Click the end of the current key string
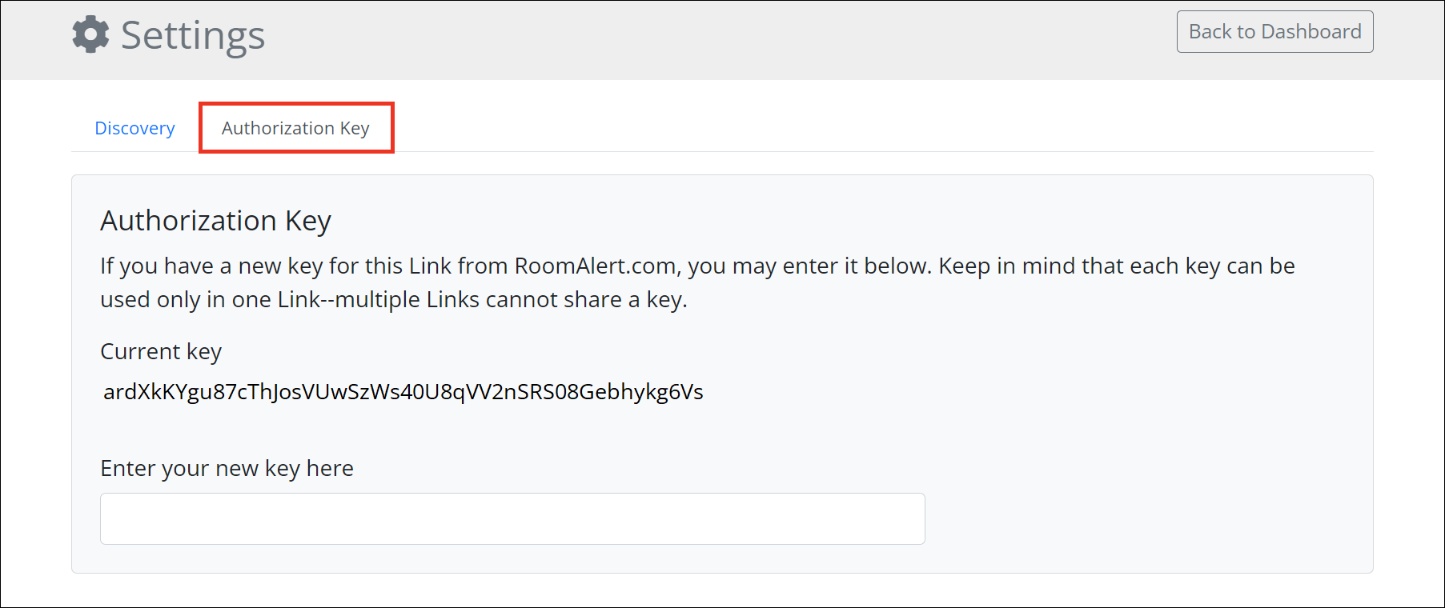This screenshot has width=1445, height=608. coord(695,392)
